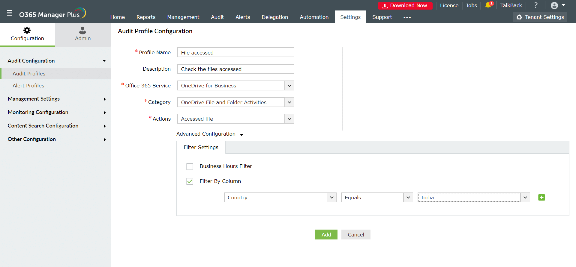The width and height of the screenshot is (576, 267).
Task: Expand the Management Settings section
Action: (x=57, y=99)
